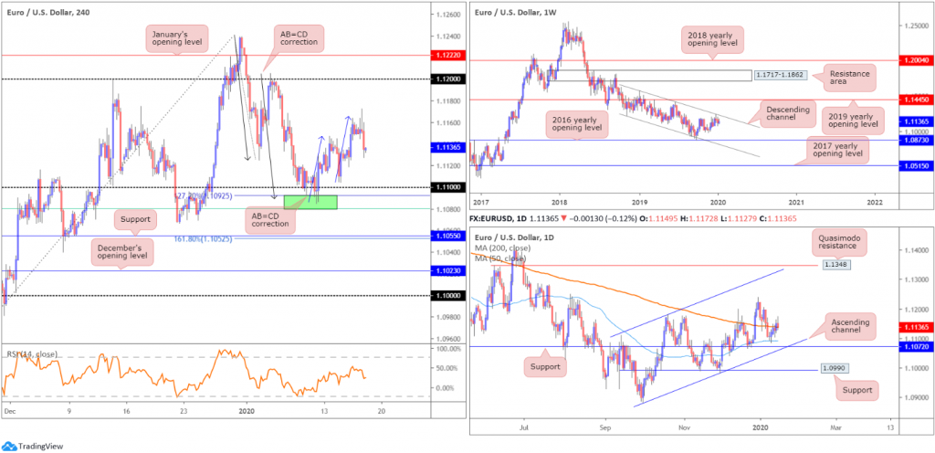The height and width of the screenshot is (453, 935).
Task: Click the RSI (14, close) indicator label
Action: pyautogui.click(x=32, y=354)
